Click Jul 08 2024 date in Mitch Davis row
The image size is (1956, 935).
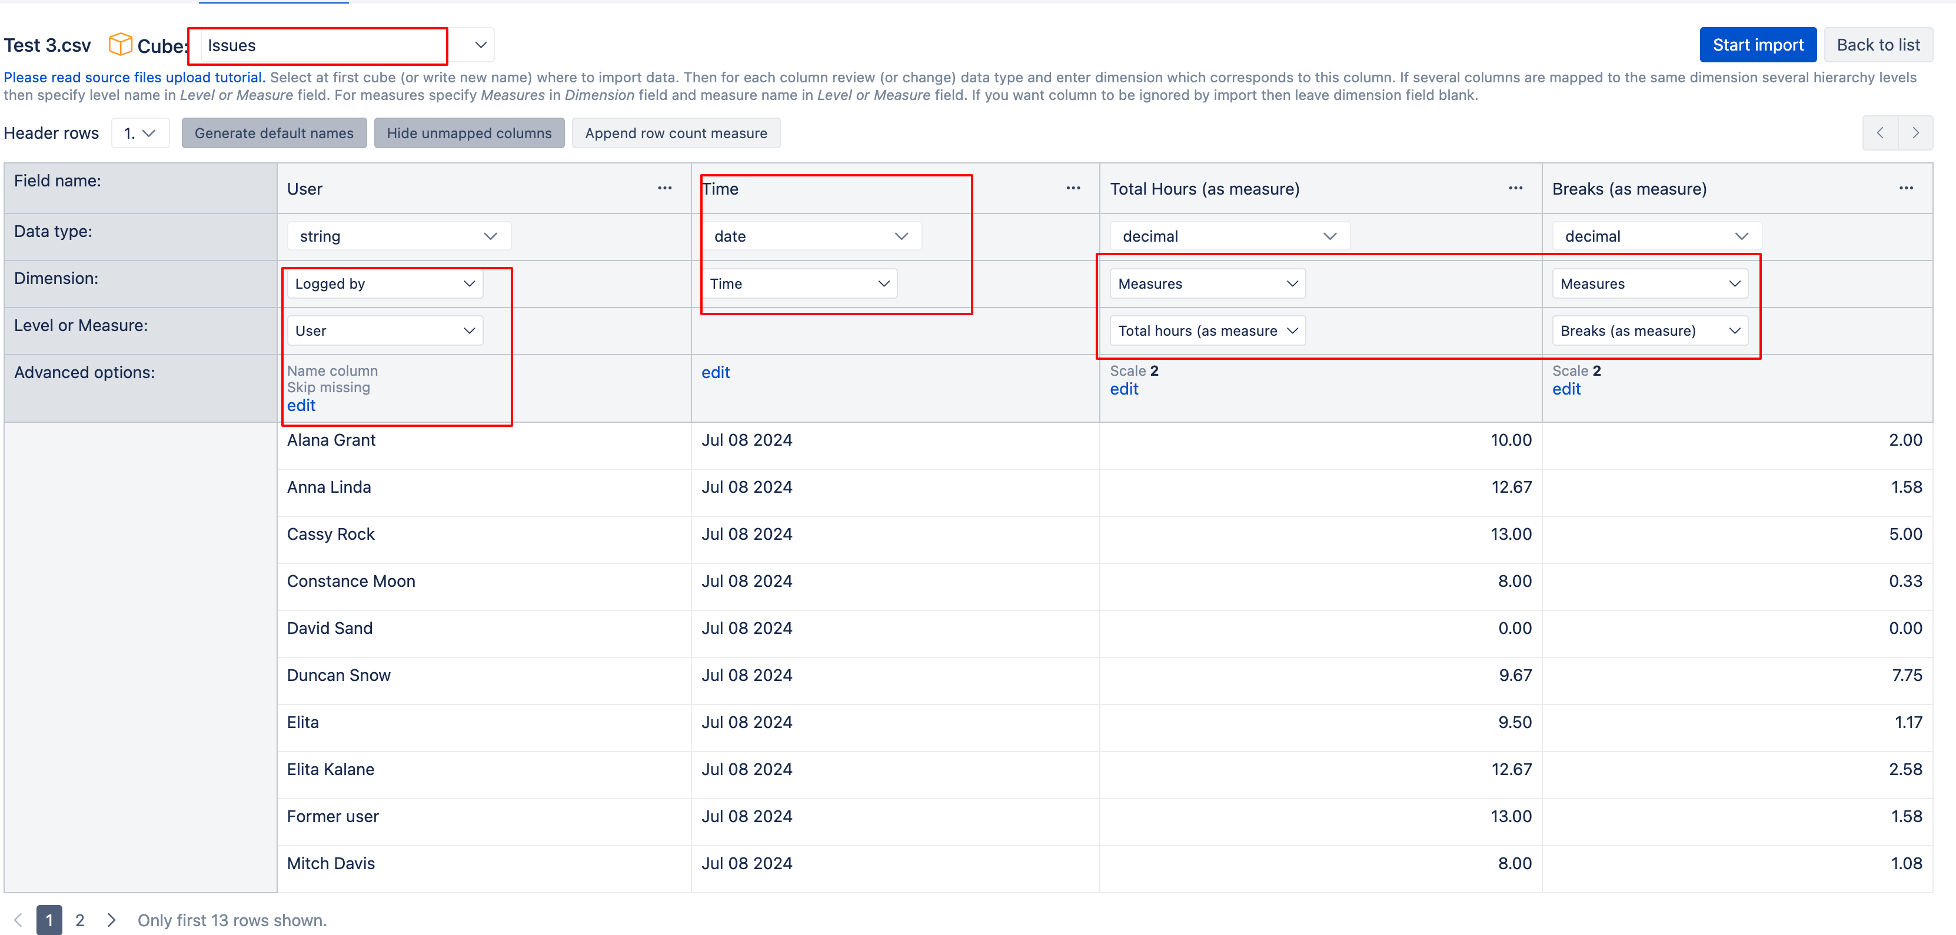click(746, 864)
